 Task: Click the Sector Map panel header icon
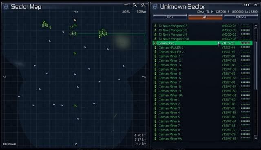coord(6,7)
